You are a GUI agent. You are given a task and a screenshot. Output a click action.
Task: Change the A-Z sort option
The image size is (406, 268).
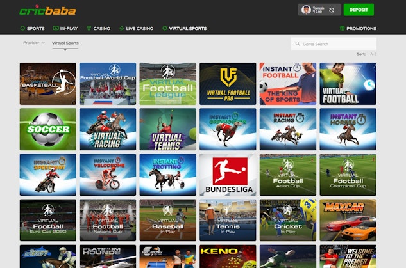tap(373, 54)
